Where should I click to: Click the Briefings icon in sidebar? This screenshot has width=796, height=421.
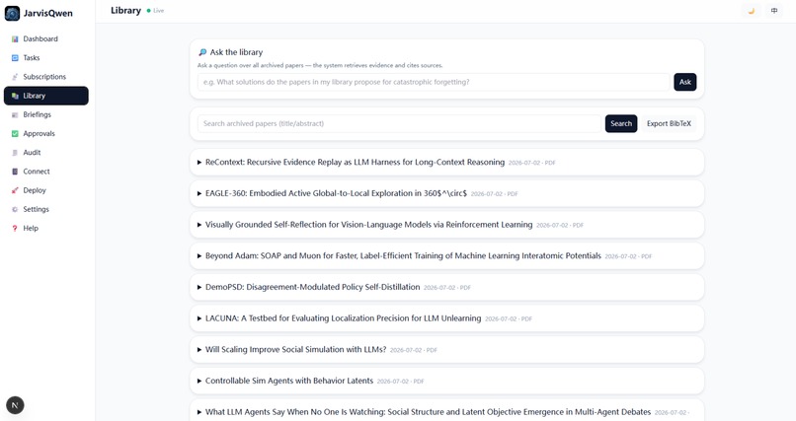click(15, 115)
